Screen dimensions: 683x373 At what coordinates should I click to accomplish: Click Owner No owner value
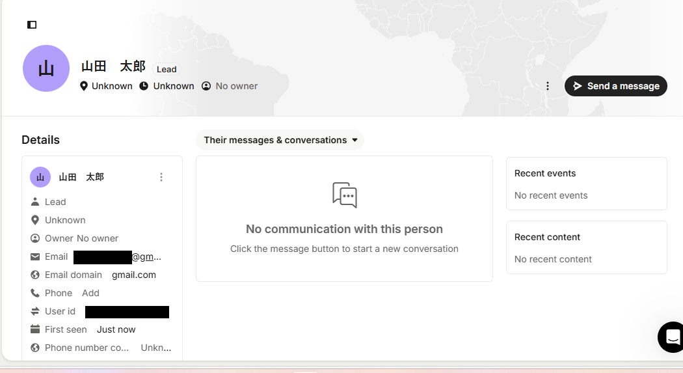[97, 238]
